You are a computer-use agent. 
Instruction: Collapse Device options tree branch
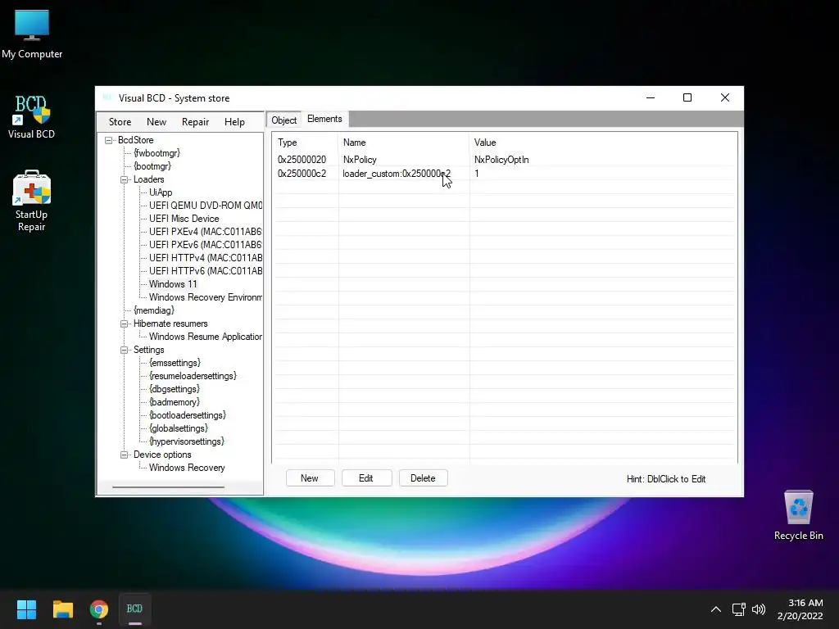click(x=125, y=455)
